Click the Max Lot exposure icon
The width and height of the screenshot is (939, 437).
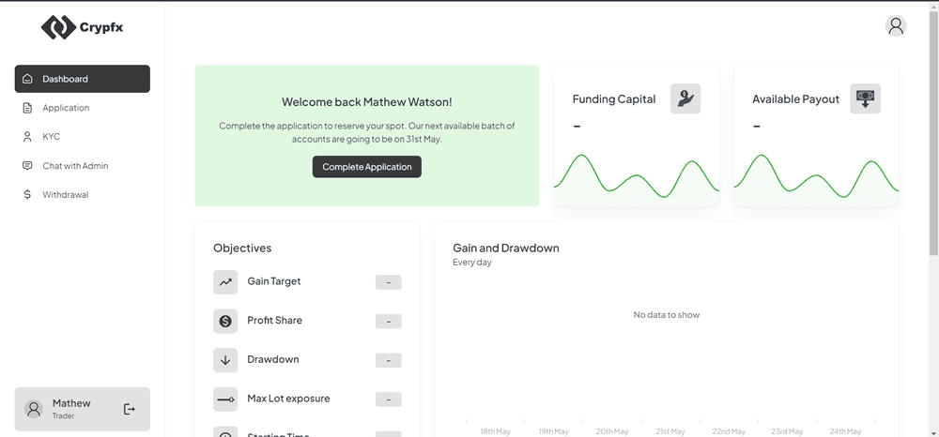pos(225,399)
